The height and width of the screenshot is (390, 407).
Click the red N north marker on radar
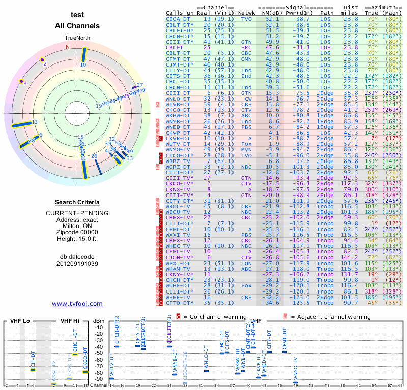[67, 47]
